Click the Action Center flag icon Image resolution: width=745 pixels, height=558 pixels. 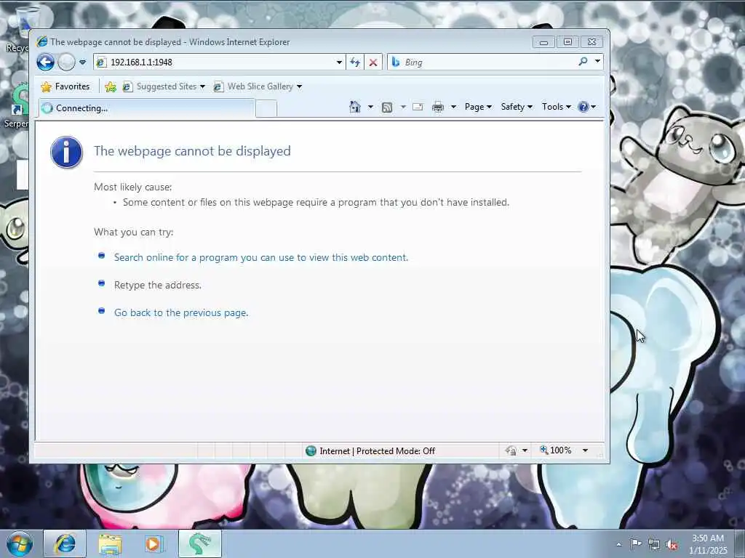[x=636, y=543]
